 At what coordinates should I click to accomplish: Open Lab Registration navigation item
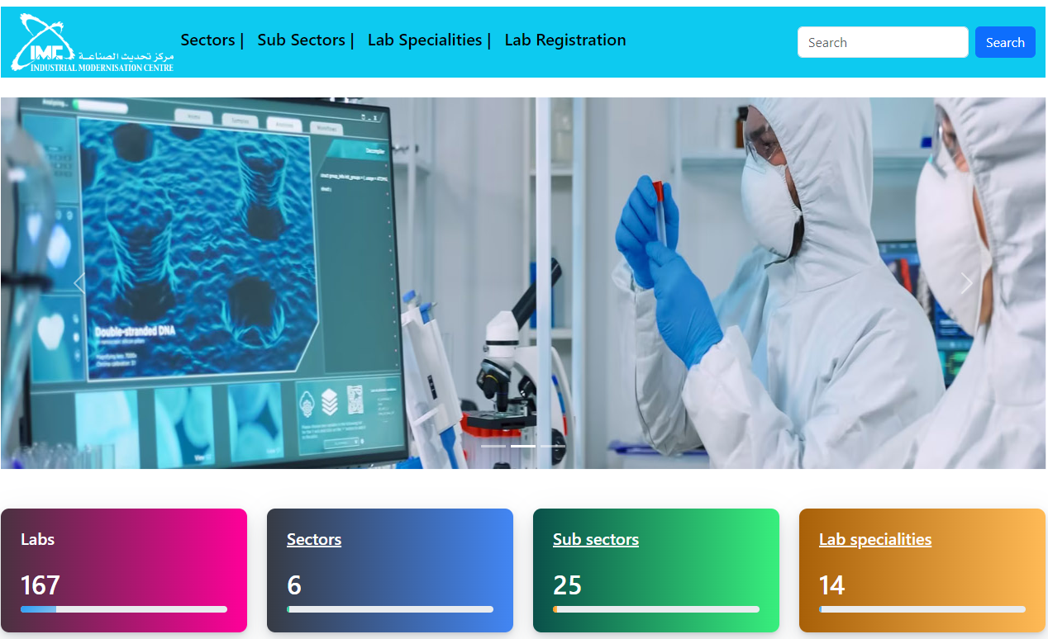[x=564, y=40]
